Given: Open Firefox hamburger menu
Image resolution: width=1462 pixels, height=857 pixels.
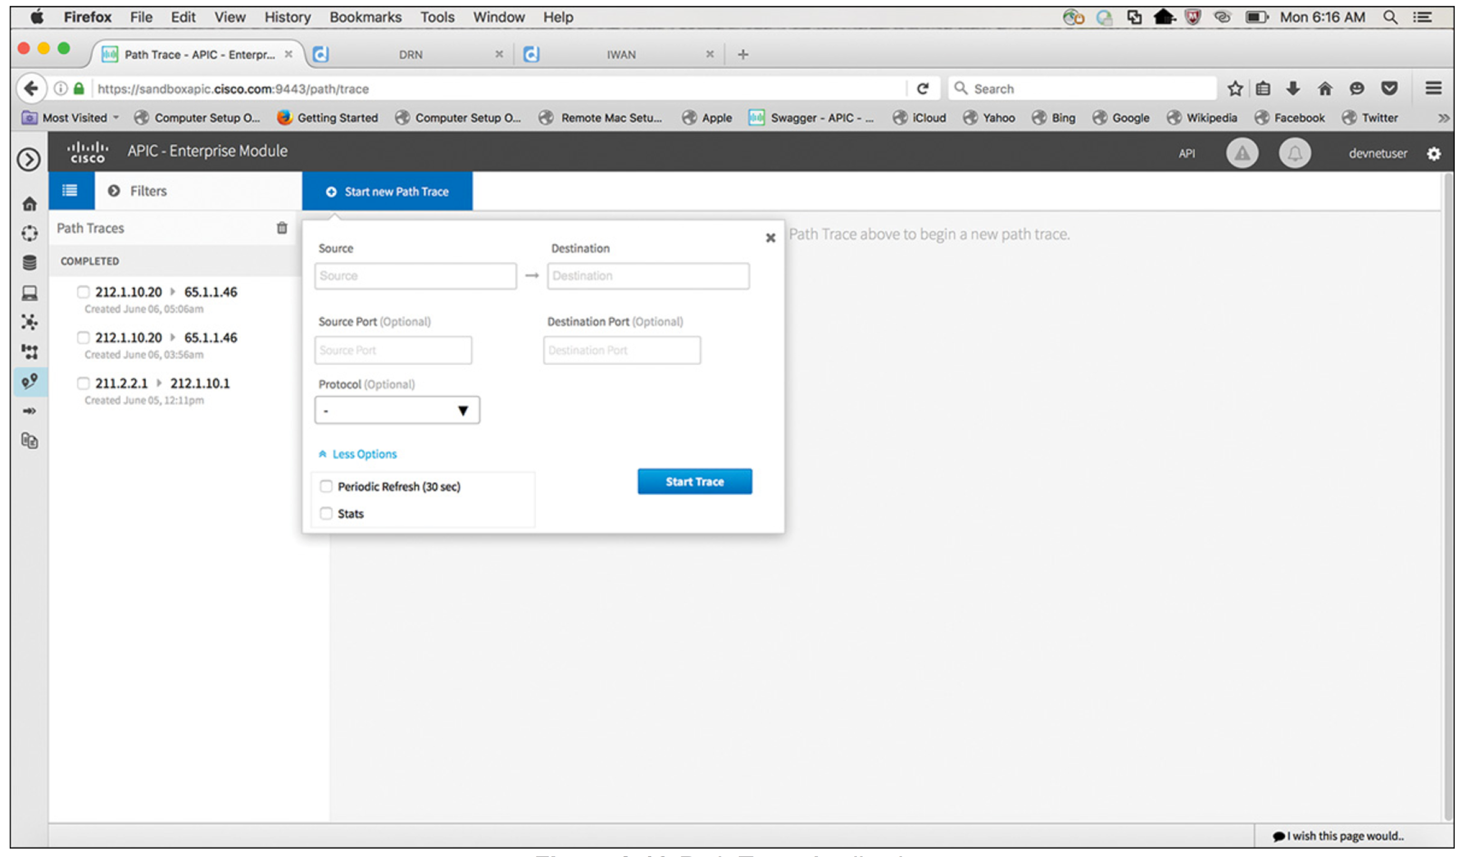Looking at the screenshot, I should [x=1433, y=88].
